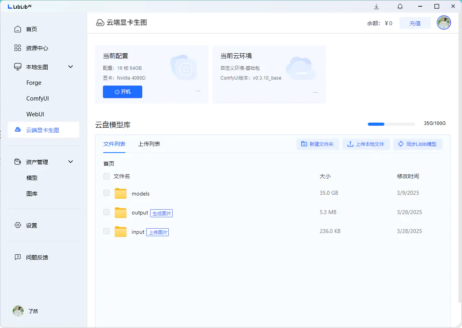Click the LibLib AI logo
This screenshot has width=462, height=328.
click(x=19, y=6)
